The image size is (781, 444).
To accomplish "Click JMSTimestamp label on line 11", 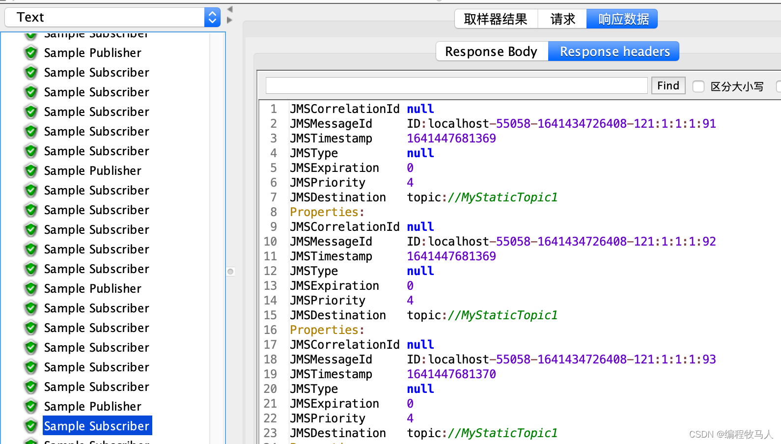I will [331, 256].
